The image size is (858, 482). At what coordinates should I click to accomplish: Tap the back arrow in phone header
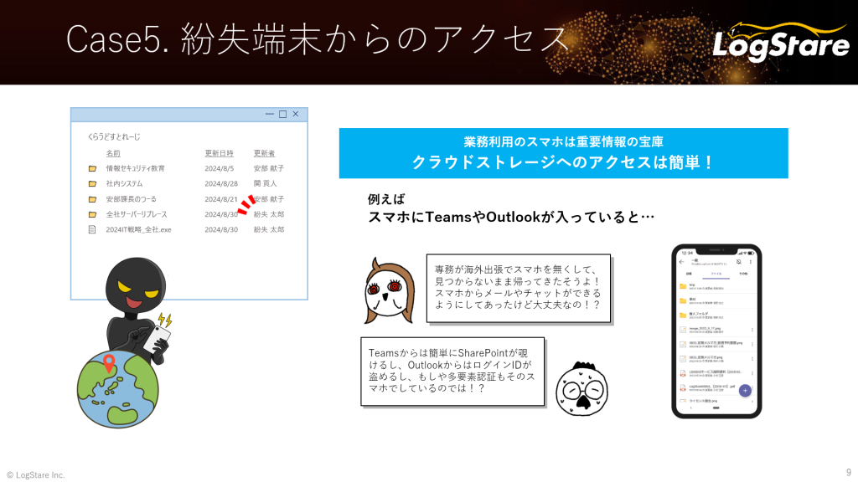[682, 262]
